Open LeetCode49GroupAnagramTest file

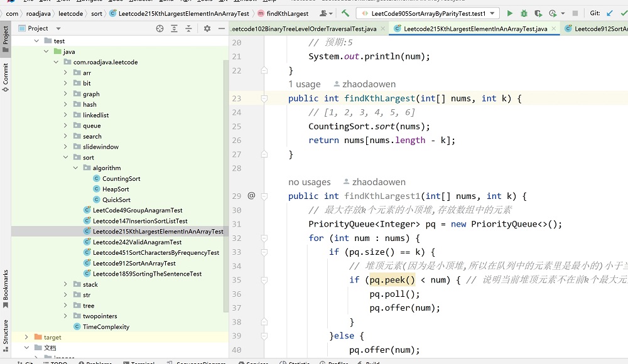coord(138,210)
